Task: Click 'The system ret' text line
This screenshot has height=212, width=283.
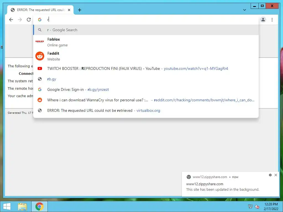Action: point(20,81)
